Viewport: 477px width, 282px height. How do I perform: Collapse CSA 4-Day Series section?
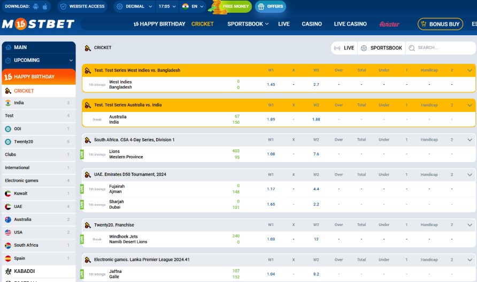(470, 140)
